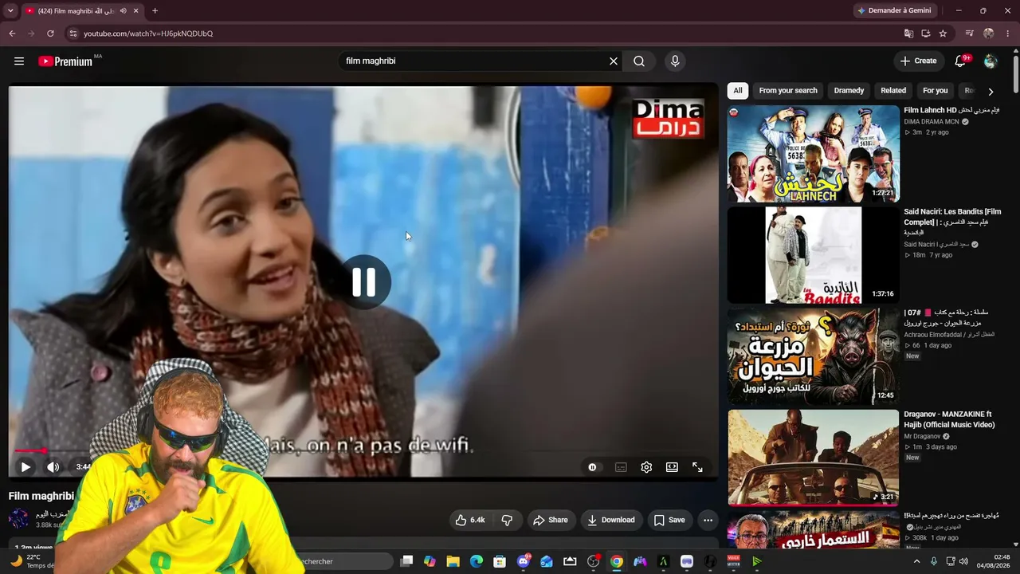
Task: Show more chips with the right arrow
Action: (991, 91)
